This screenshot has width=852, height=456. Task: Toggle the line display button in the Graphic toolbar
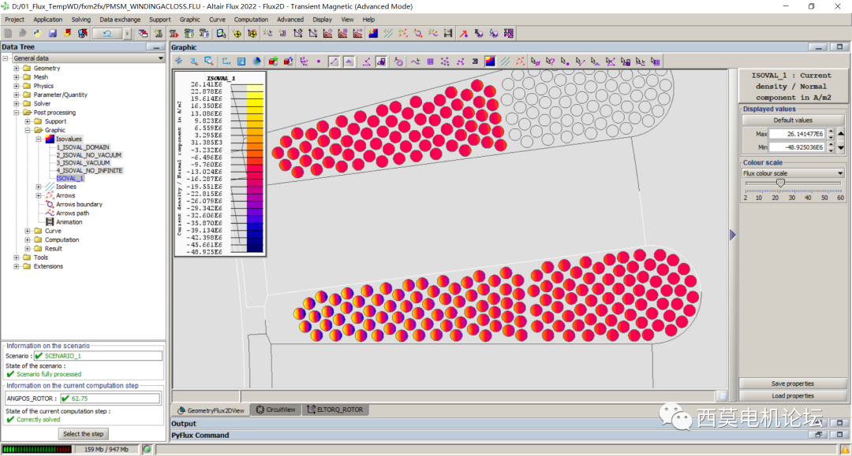tap(334, 61)
